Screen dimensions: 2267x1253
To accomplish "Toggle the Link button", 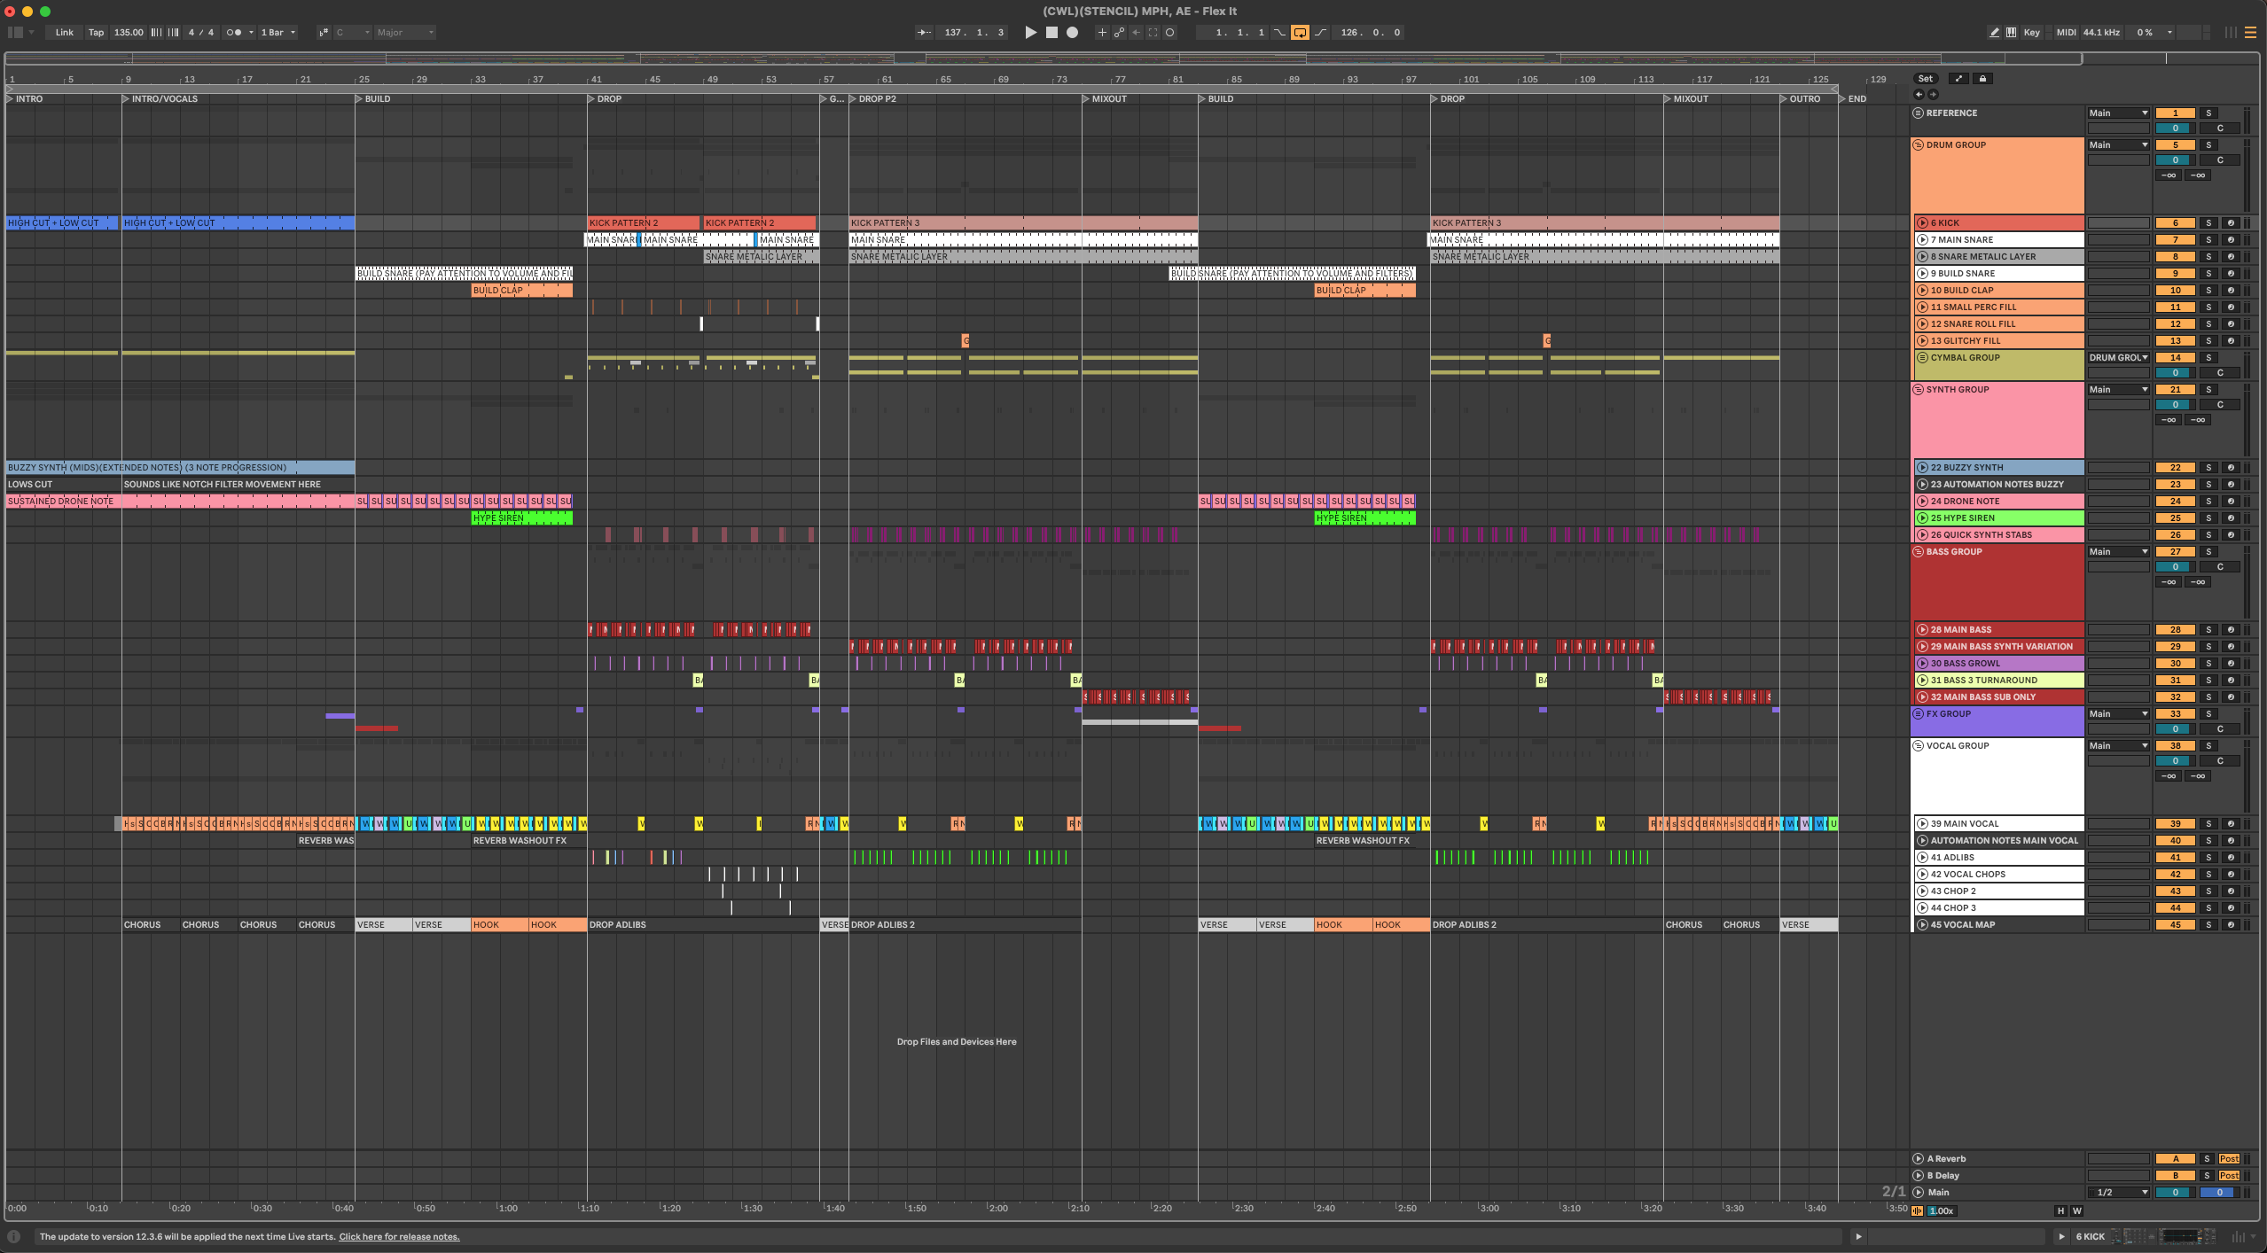I will [x=65, y=33].
